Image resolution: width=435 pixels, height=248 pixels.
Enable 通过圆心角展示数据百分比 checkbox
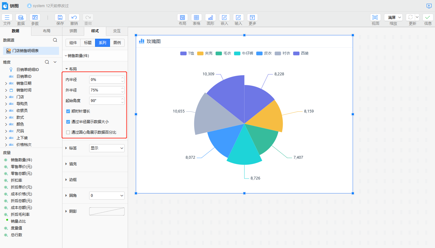point(68,132)
